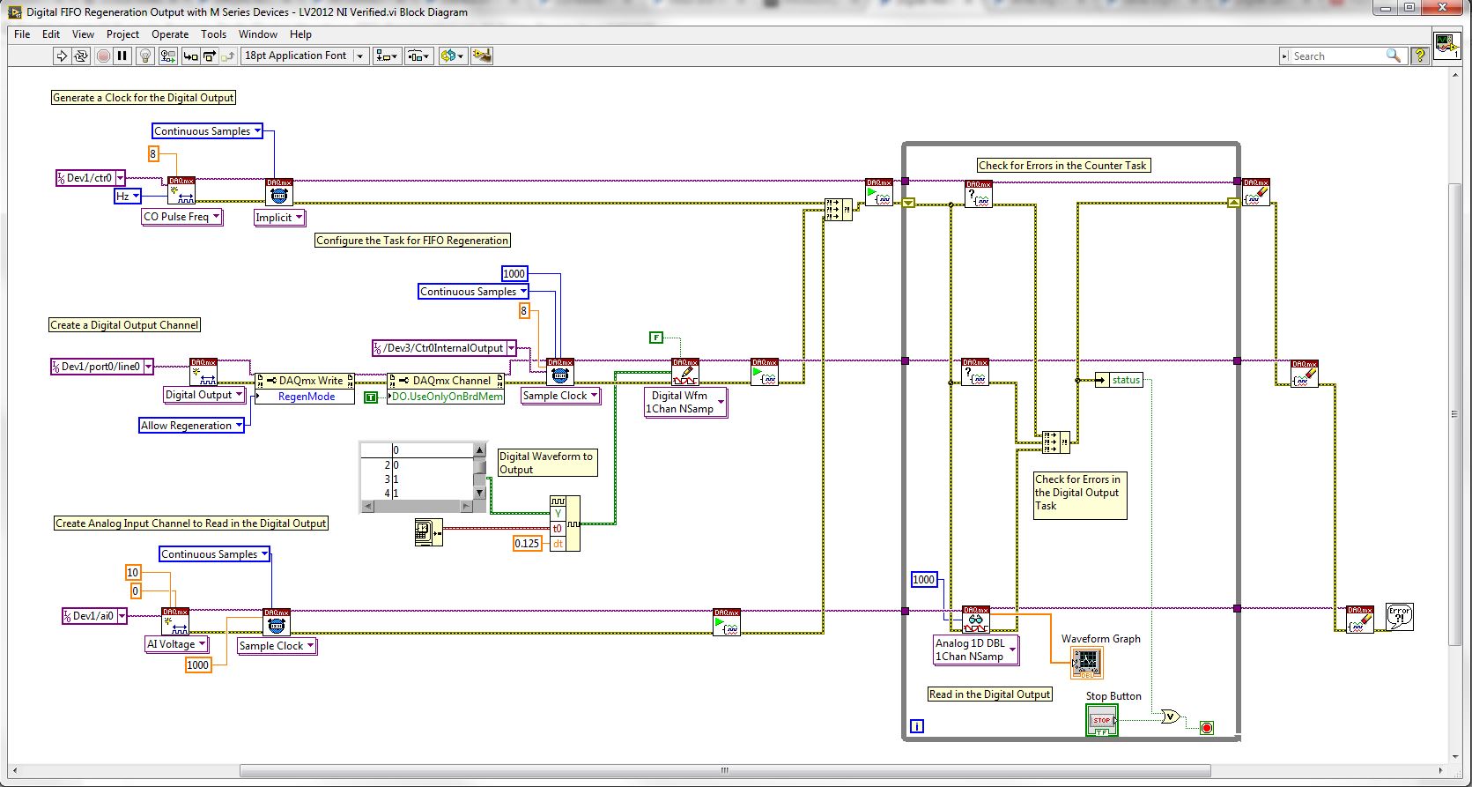Open the Edit menu
Viewport: 1472px width, 787px height.
click(51, 34)
